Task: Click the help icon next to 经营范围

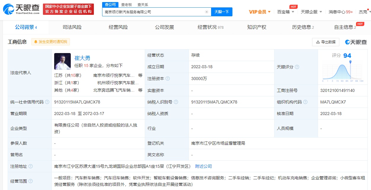Action: [30, 181]
